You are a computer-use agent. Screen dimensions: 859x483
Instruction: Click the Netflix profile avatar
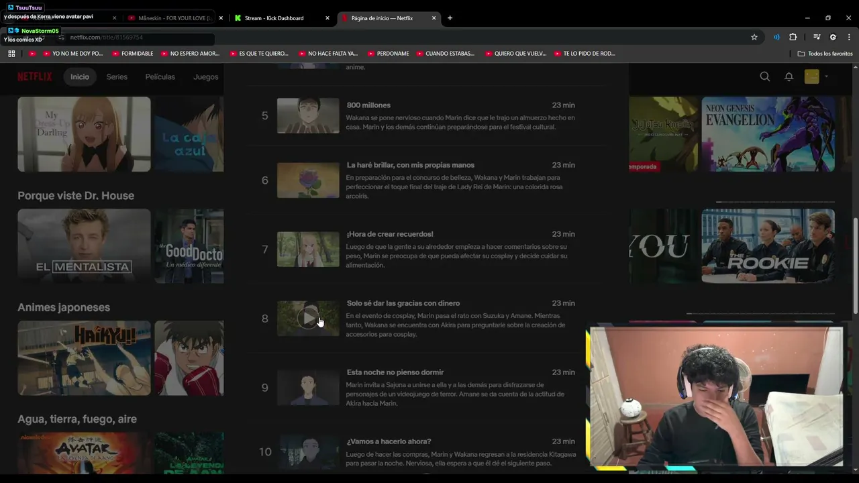tap(812, 76)
